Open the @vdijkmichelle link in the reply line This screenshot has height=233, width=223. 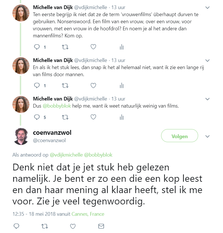[66, 155]
